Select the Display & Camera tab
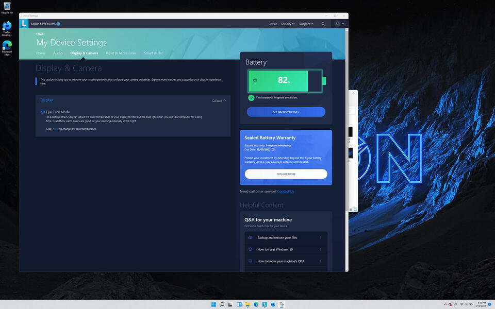This screenshot has width=495, height=309. pyautogui.click(x=84, y=53)
